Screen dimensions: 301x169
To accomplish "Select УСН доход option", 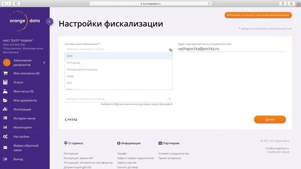I will (119, 62).
